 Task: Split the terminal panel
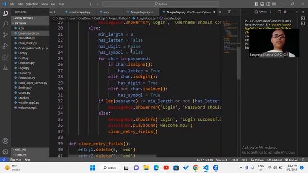[x=279, y=12]
